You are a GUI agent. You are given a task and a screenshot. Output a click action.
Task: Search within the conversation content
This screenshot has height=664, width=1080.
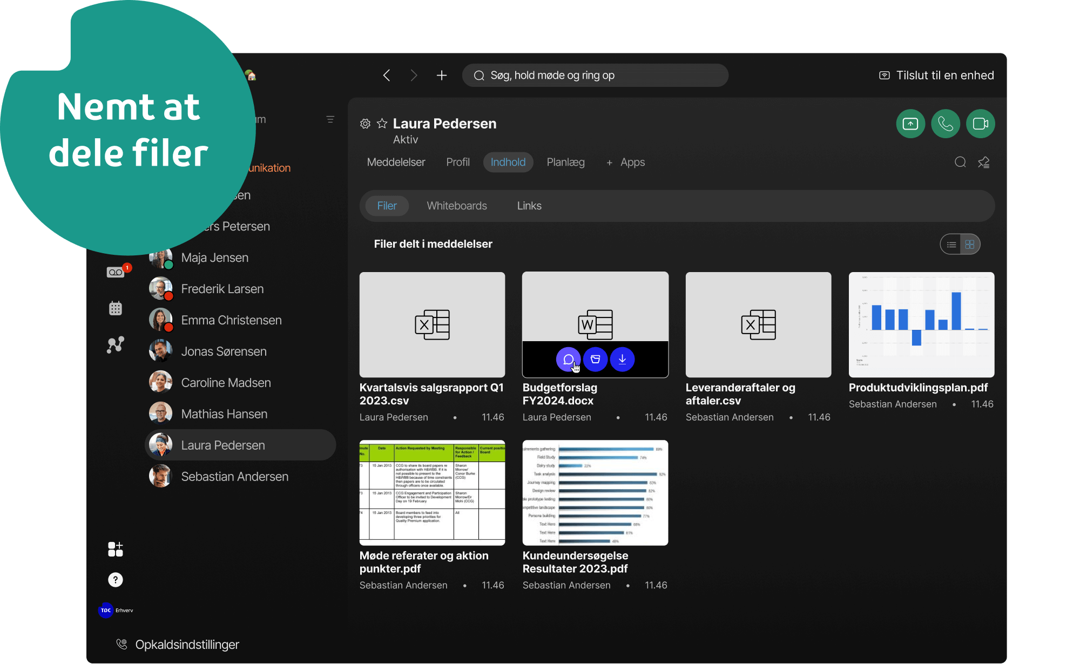click(960, 162)
